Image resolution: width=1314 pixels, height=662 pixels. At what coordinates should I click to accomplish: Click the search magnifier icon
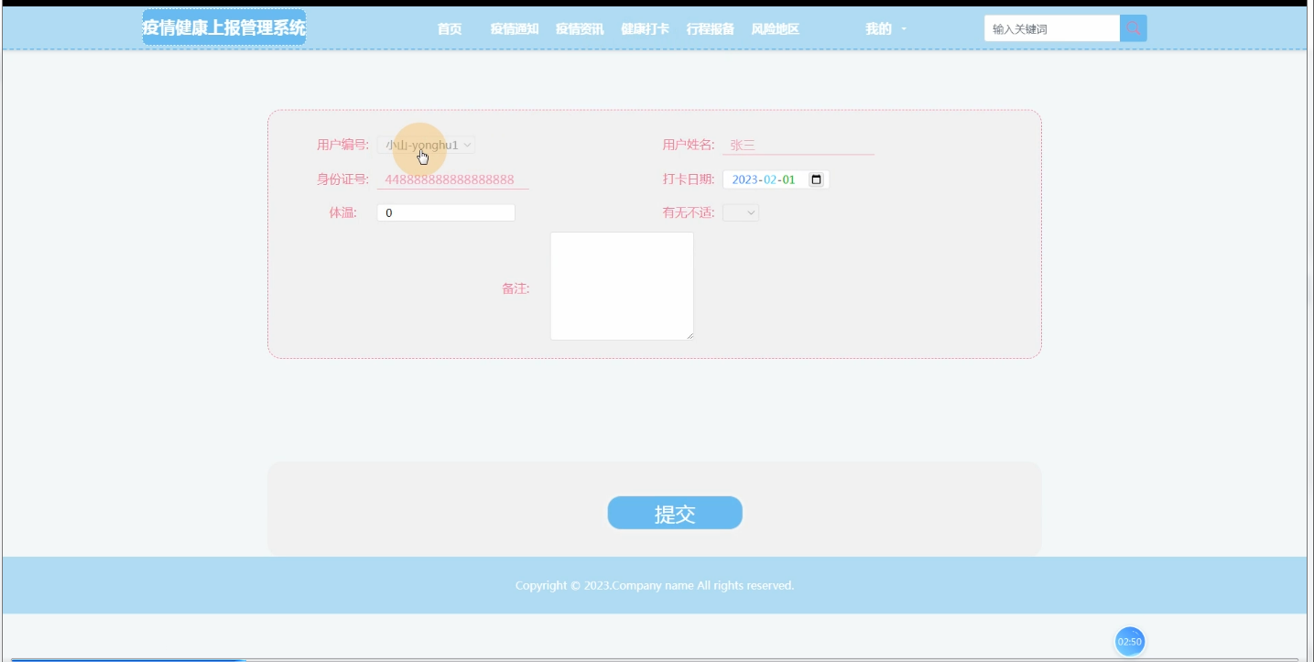click(1133, 28)
